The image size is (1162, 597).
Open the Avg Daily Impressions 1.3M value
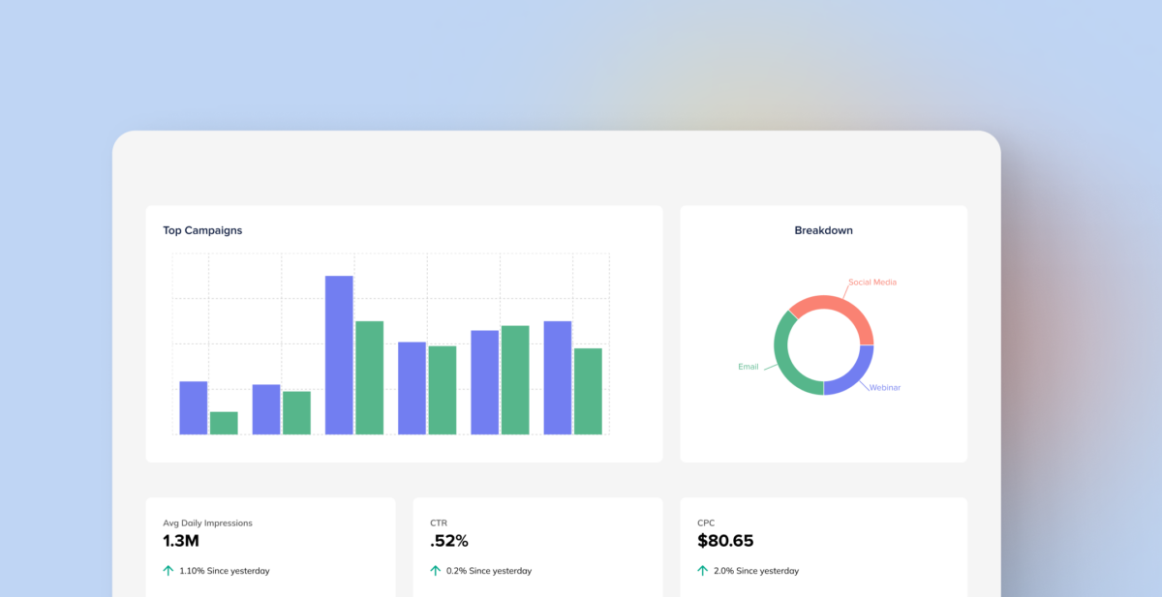(181, 541)
